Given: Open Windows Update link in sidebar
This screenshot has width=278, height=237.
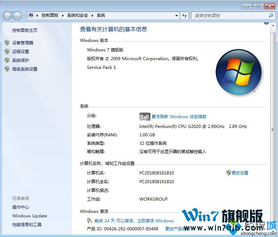Looking at the screenshot, I should tap(30, 216).
